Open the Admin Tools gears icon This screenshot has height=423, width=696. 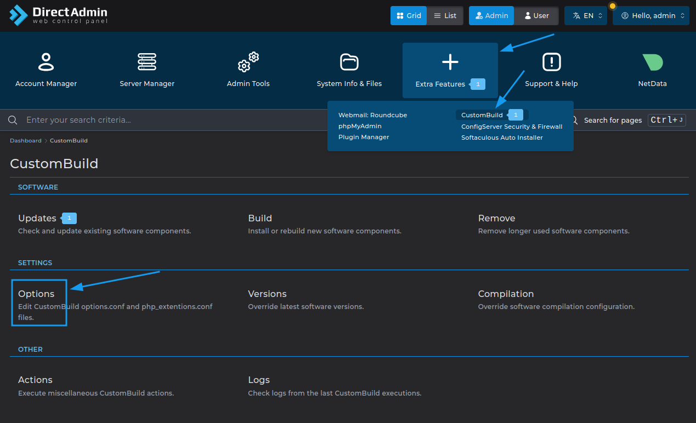[248, 62]
